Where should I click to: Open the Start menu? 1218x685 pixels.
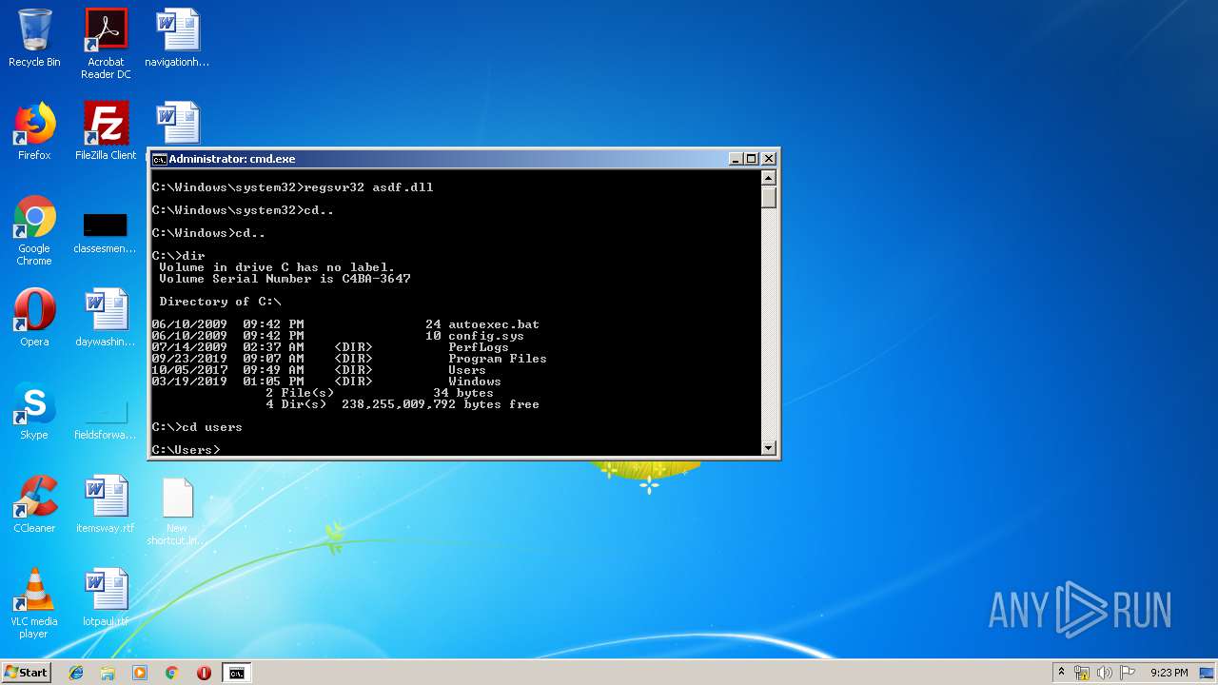[x=27, y=672]
